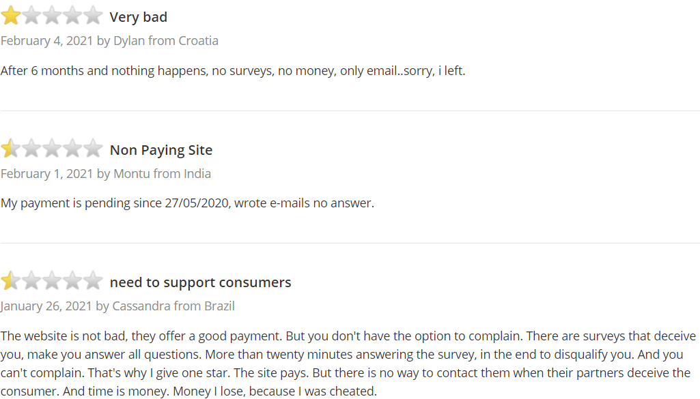Click the fourth star in Very bad rating
The width and height of the screenshot is (700, 399).
click(72, 16)
